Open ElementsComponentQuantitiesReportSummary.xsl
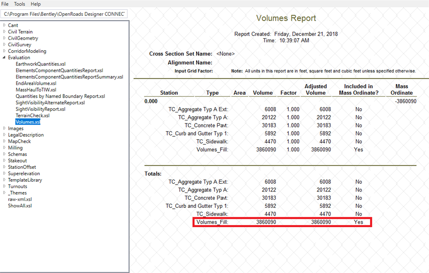This screenshot has width=429, height=273. click(x=69, y=77)
